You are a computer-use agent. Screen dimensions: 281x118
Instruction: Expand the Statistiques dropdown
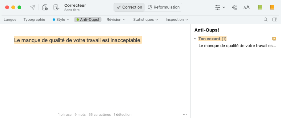click(146, 20)
